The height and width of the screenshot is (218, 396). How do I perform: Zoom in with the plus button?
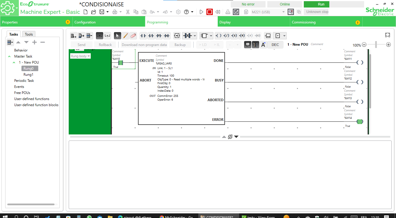tap(388, 45)
